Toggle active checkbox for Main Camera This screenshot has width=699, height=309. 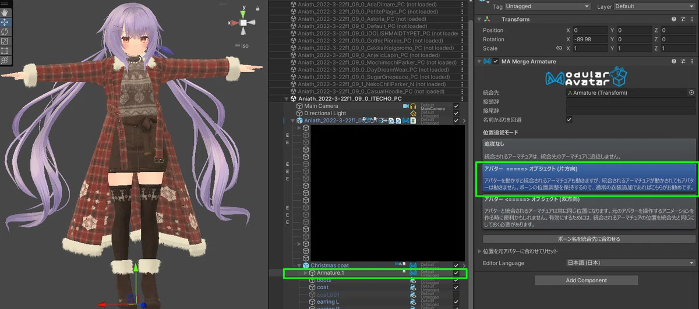456,106
